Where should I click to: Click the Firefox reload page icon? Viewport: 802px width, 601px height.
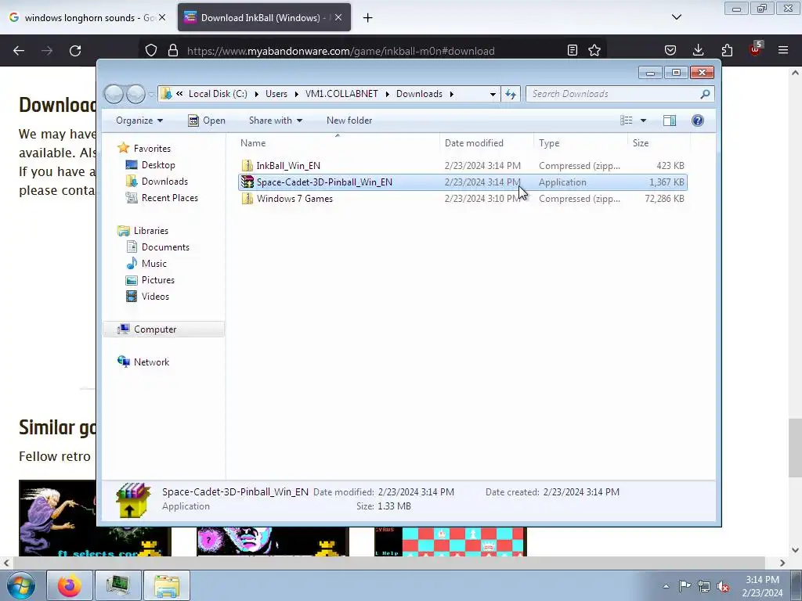[x=75, y=51]
